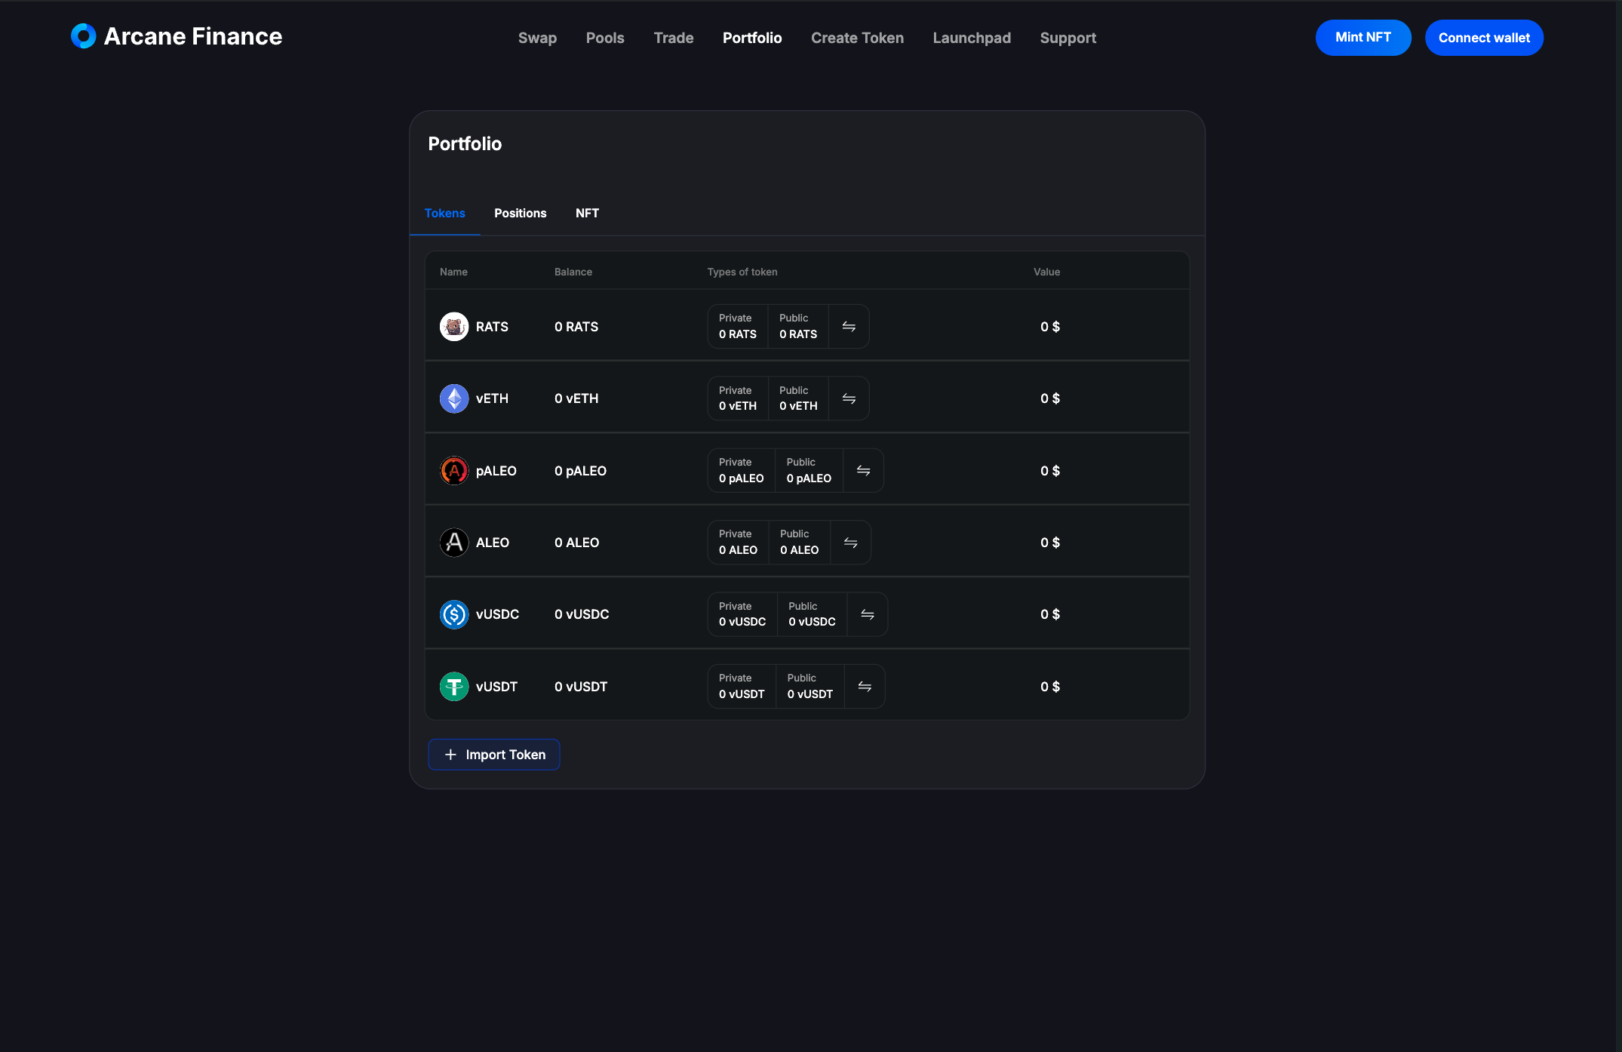Open the Swap page
The height and width of the screenshot is (1052, 1622).
click(537, 38)
